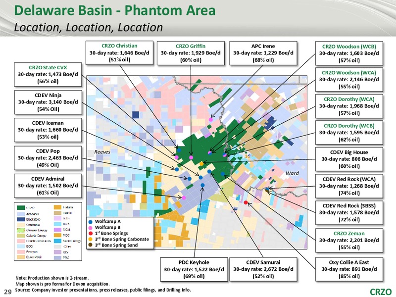Click the '(85% oil)' text
Viewport: 396px width, 297px height.
[x=349, y=276]
